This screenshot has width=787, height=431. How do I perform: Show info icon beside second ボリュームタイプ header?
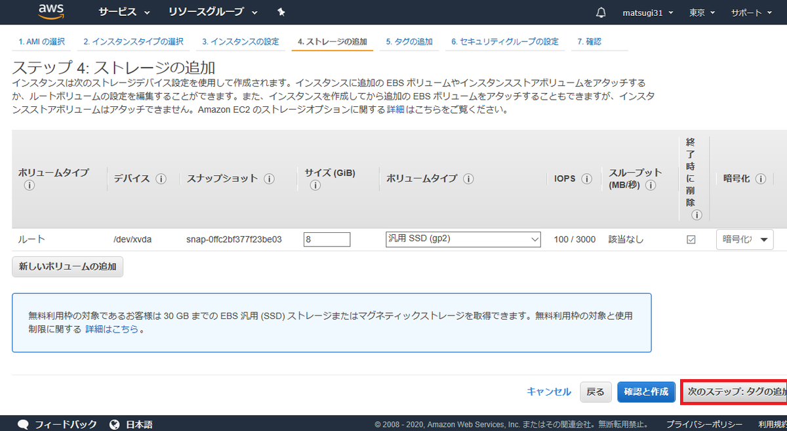(469, 179)
